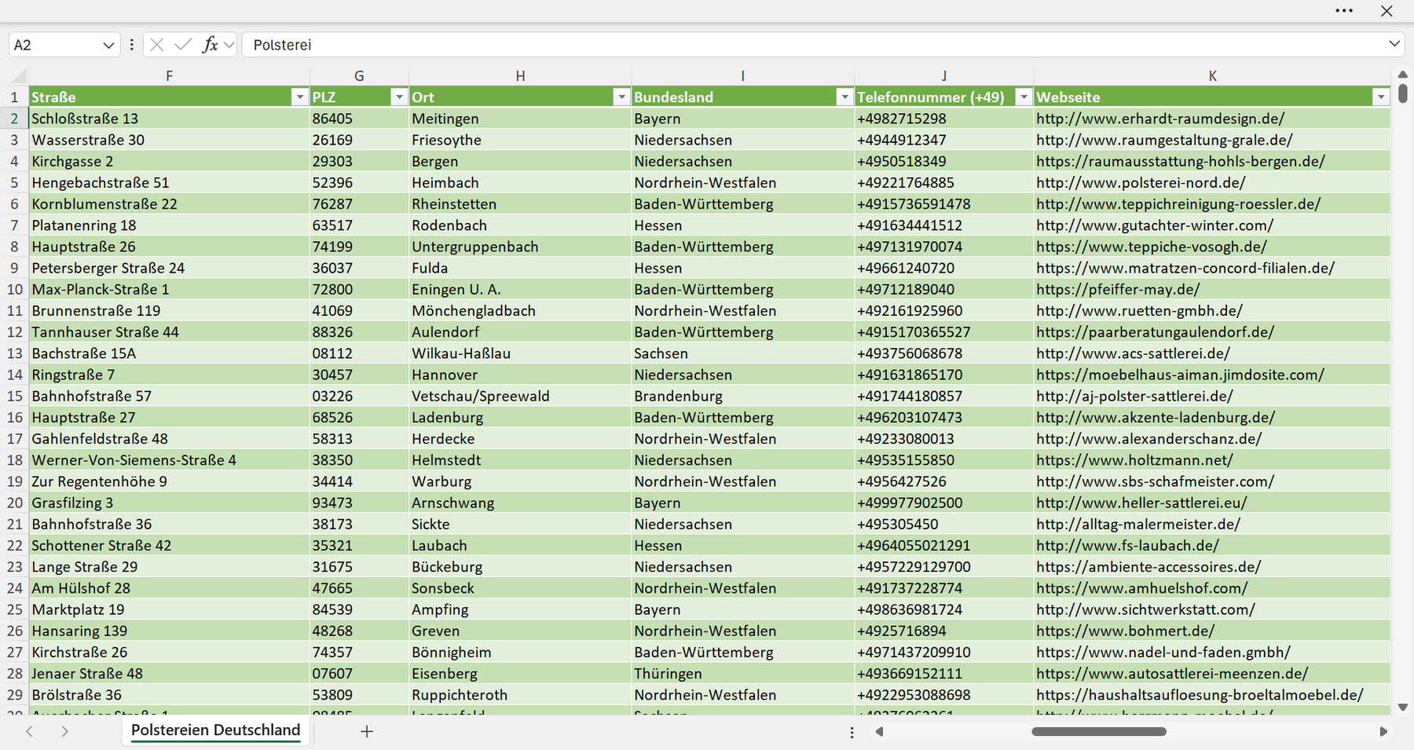Select cell Petersberger Straße 24
1414x750 pixels.
(169, 268)
